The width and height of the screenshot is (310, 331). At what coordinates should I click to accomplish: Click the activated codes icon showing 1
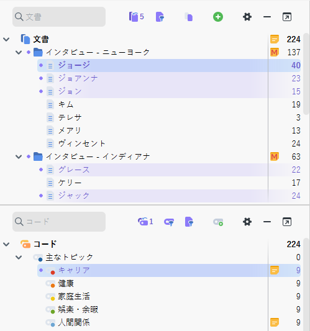[x=145, y=222]
